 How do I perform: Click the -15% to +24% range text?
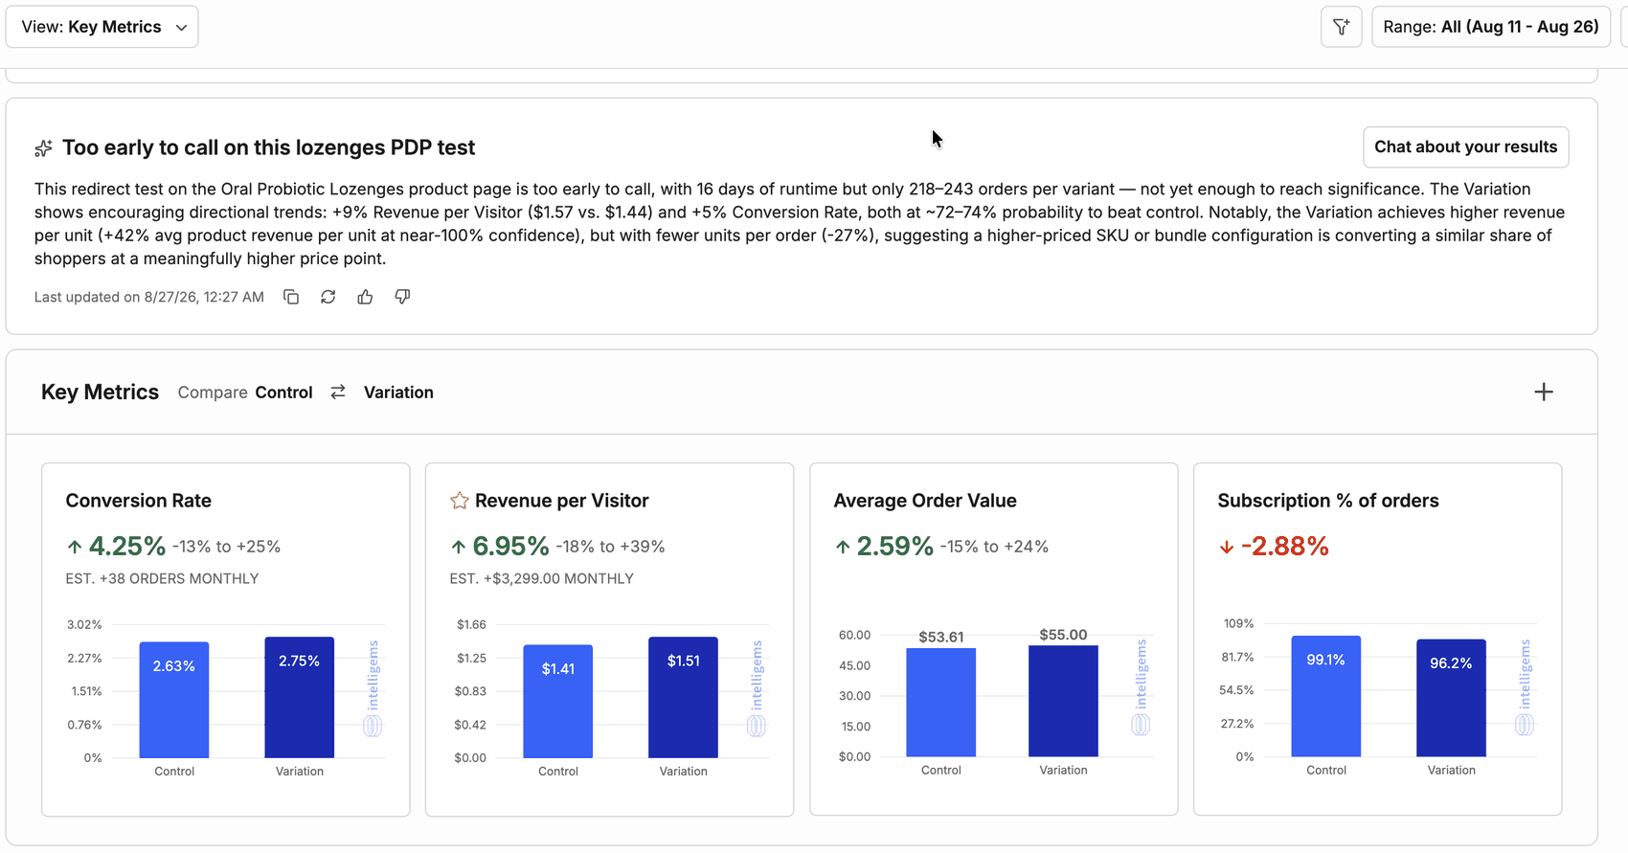pos(994,547)
